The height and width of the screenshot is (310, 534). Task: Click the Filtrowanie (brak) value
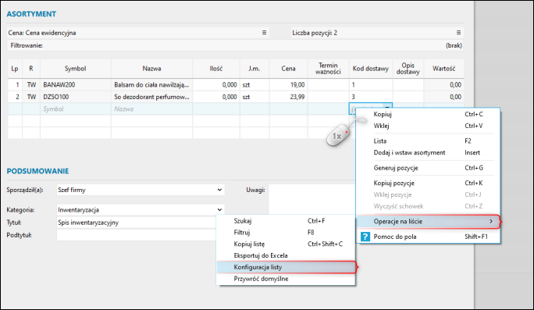coord(454,45)
